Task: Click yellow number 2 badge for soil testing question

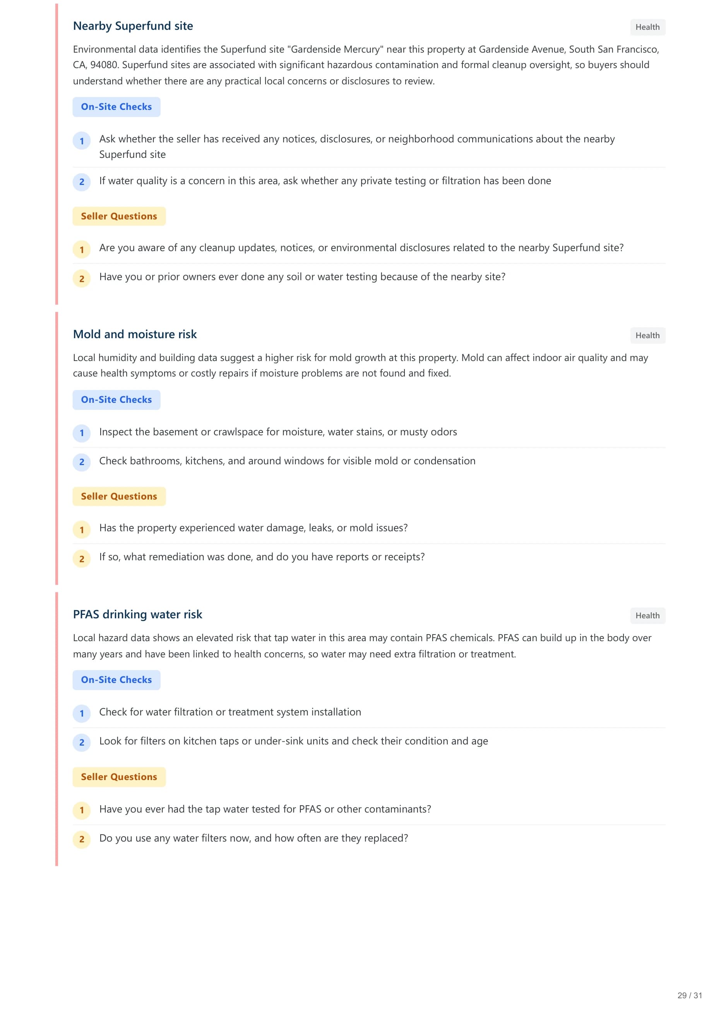Action: click(82, 279)
